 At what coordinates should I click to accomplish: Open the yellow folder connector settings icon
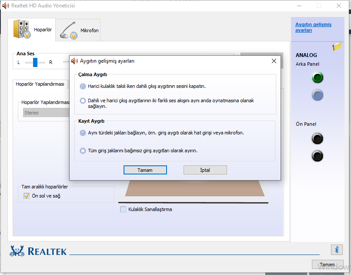click(337, 47)
